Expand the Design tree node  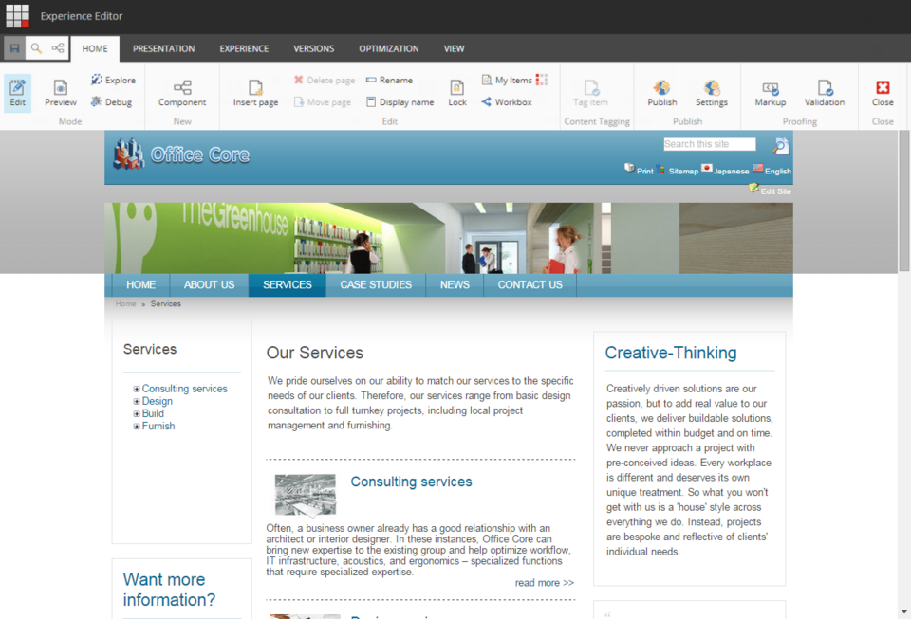click(x=137, y=402)
